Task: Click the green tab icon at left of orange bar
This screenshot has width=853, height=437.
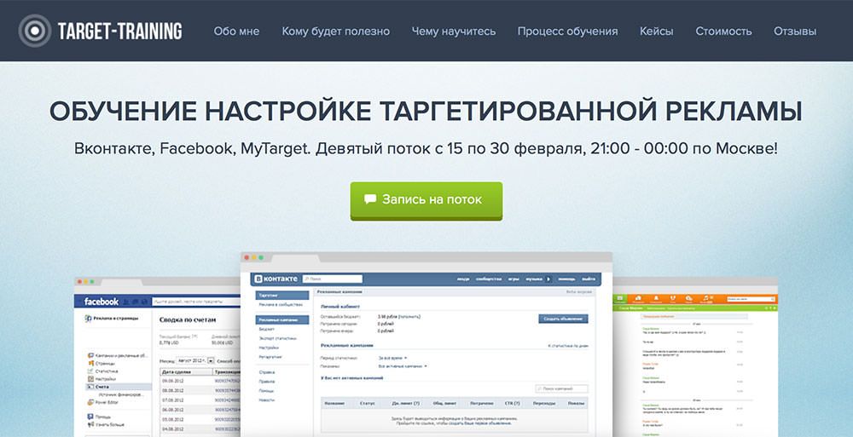Action: pyautogui.click(x=620, y=299)
